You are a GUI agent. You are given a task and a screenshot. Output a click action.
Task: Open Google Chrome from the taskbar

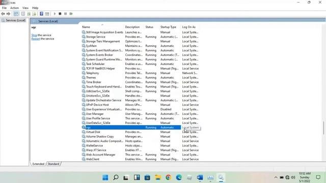point(169,177)
